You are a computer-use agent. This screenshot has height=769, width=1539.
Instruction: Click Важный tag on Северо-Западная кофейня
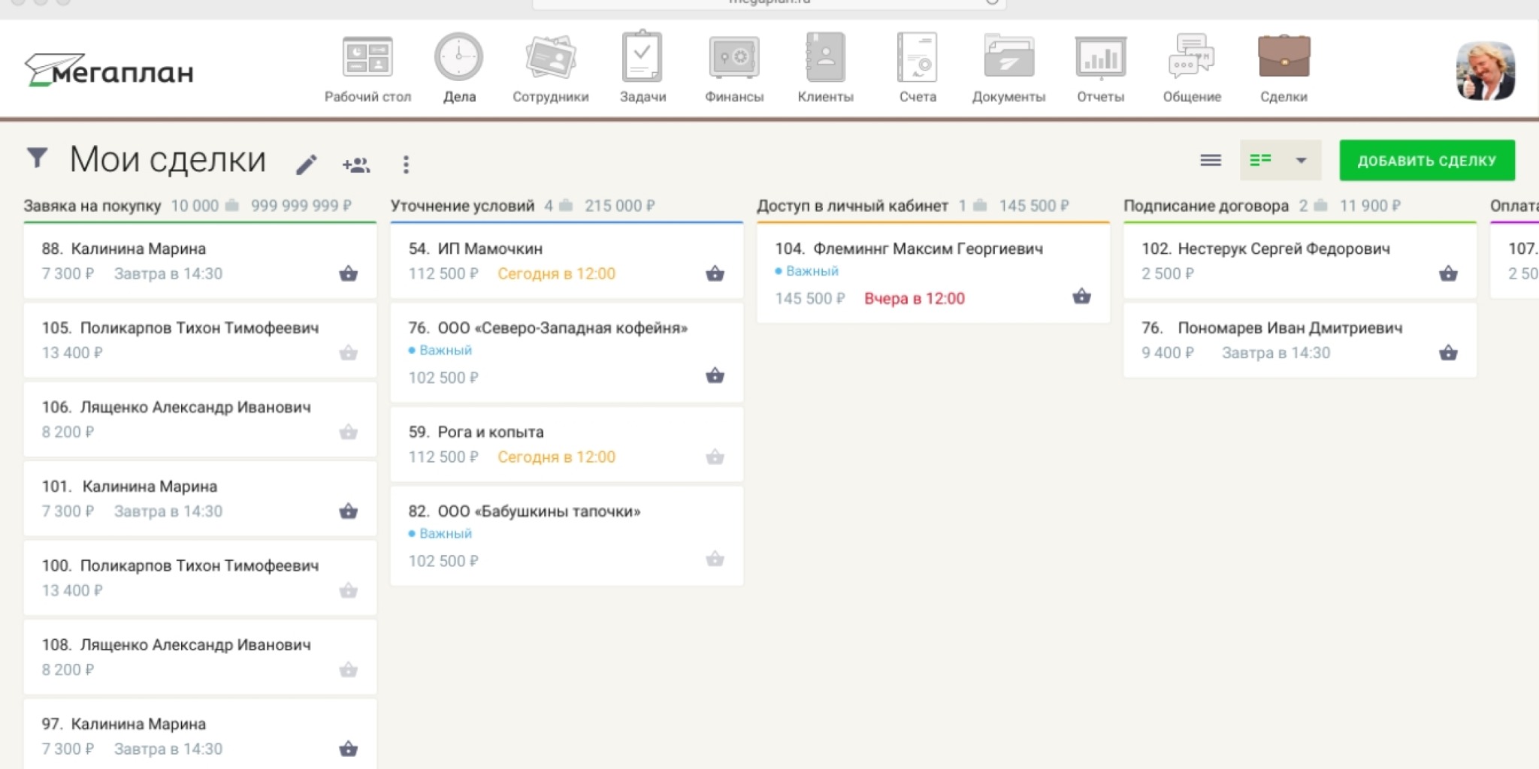440,350
